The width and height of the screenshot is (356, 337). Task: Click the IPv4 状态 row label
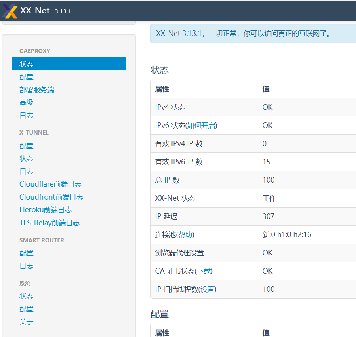(170, 107)
